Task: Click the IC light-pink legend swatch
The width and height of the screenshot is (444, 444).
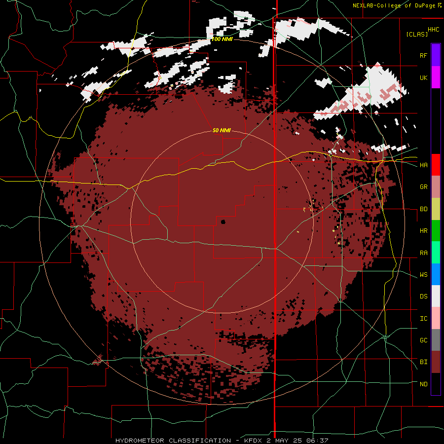Action: pos(436,318)
